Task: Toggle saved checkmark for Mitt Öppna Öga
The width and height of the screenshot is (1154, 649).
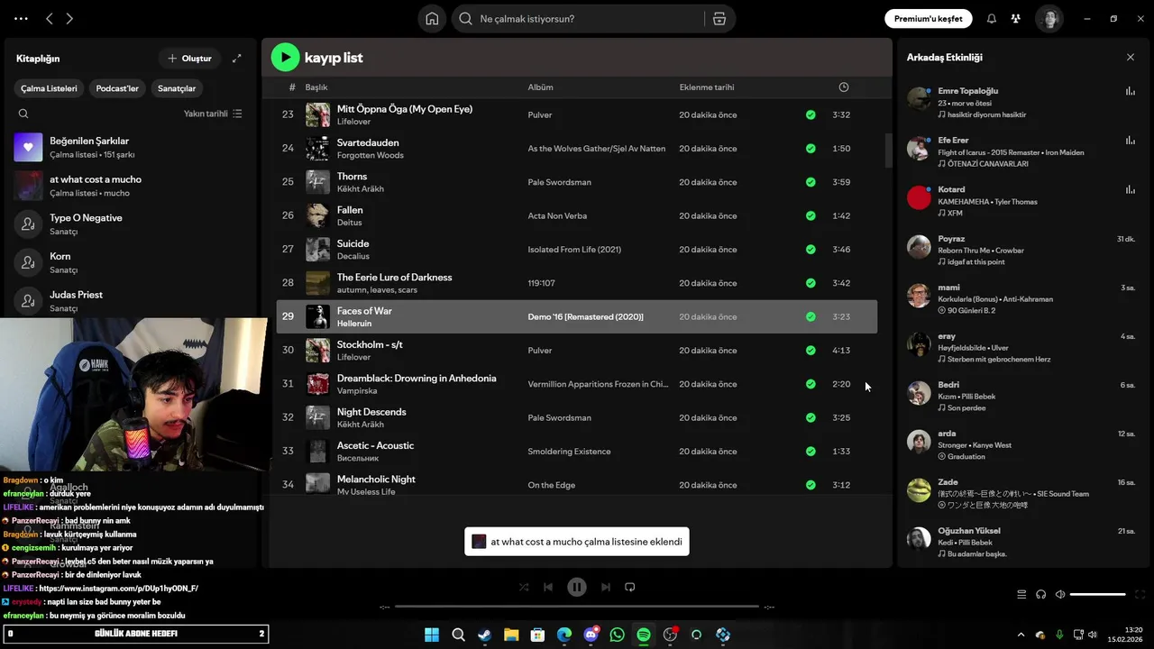Action: [x=811, y=114]
